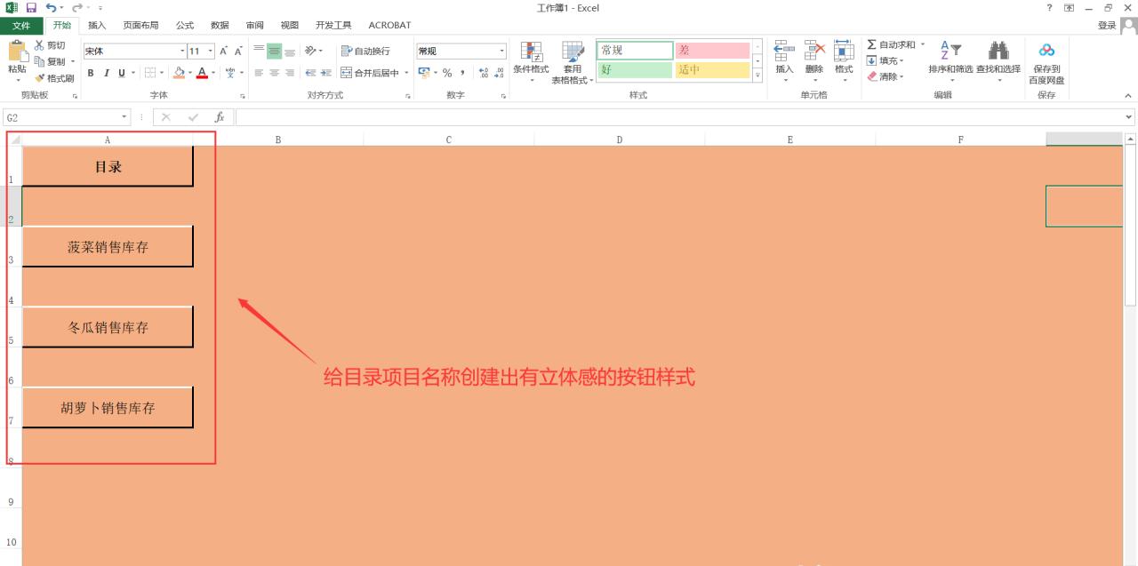Image resolution: width=1138 pixels, height=566 pixels.
Task: Click the increase indent icon
Action: point(326,73)
